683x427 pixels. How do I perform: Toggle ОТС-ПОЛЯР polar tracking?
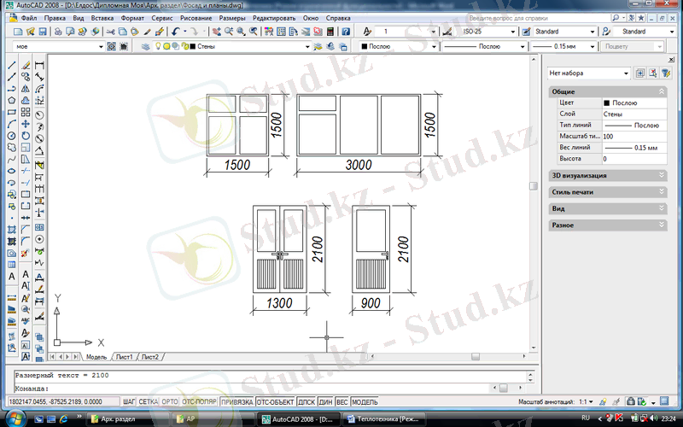199,401
